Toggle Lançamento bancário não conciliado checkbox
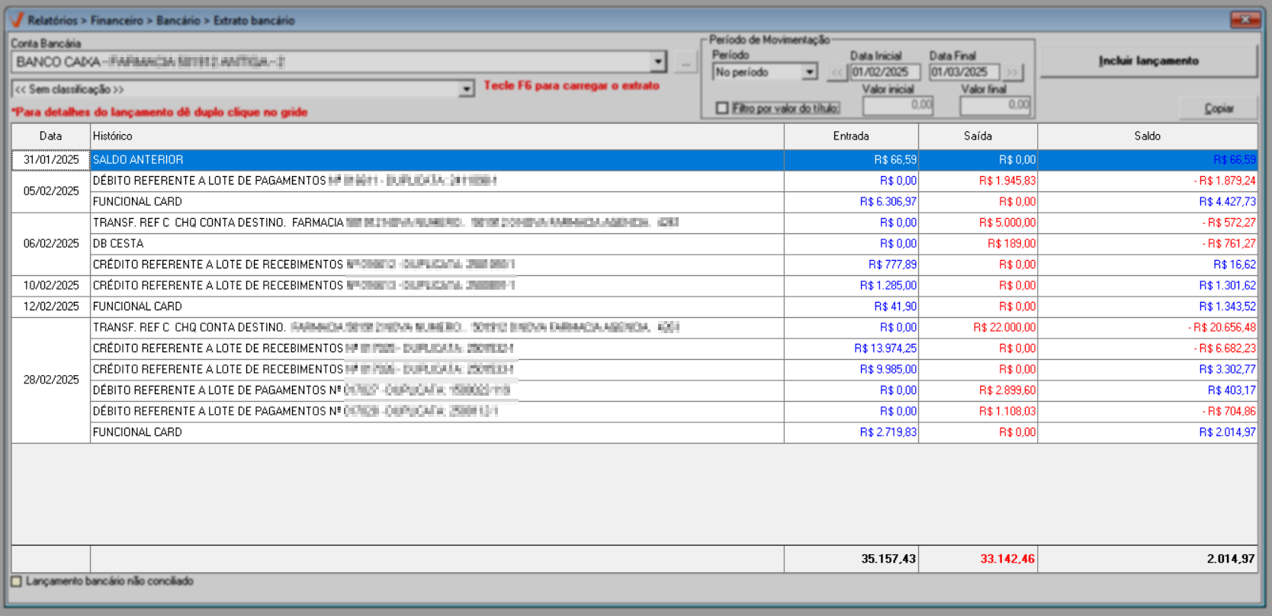1272x616 pixels. coord(17,582)
